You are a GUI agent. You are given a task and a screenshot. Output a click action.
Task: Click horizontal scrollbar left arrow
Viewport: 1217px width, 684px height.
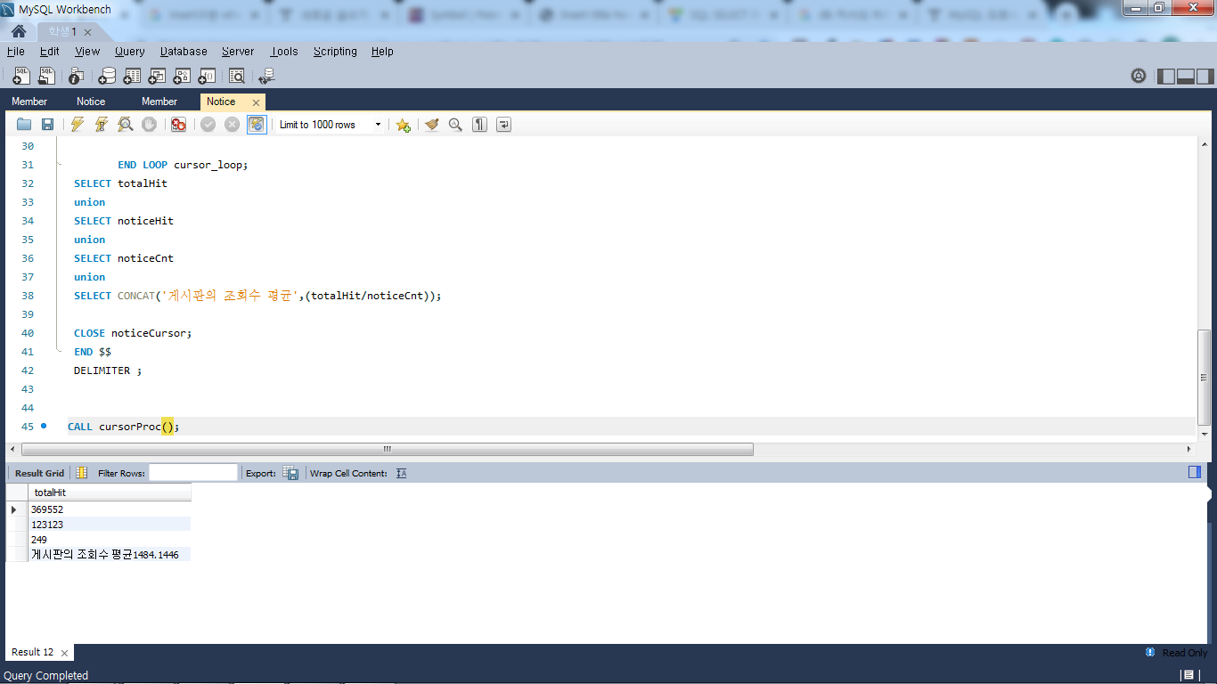[12, 449]
